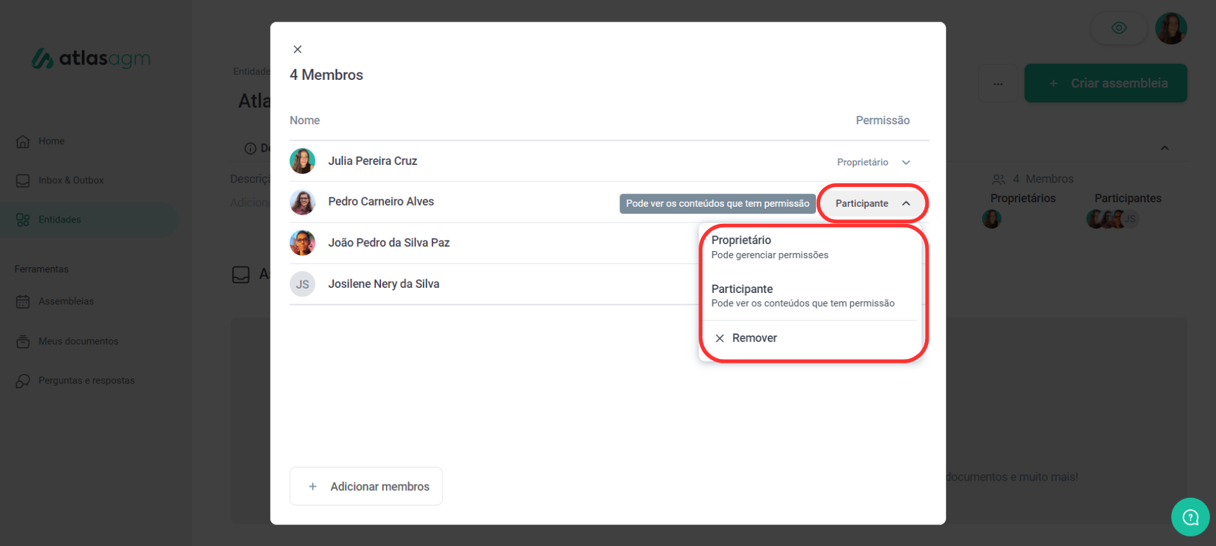Close the Membros dialog with X icon
The width and height of the screenshot is (1216, 546).
[x=297, y=49]
